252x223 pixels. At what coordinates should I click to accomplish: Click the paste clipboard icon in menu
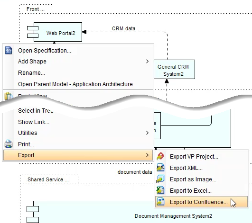pyautogui.click(x=9, y=96)
